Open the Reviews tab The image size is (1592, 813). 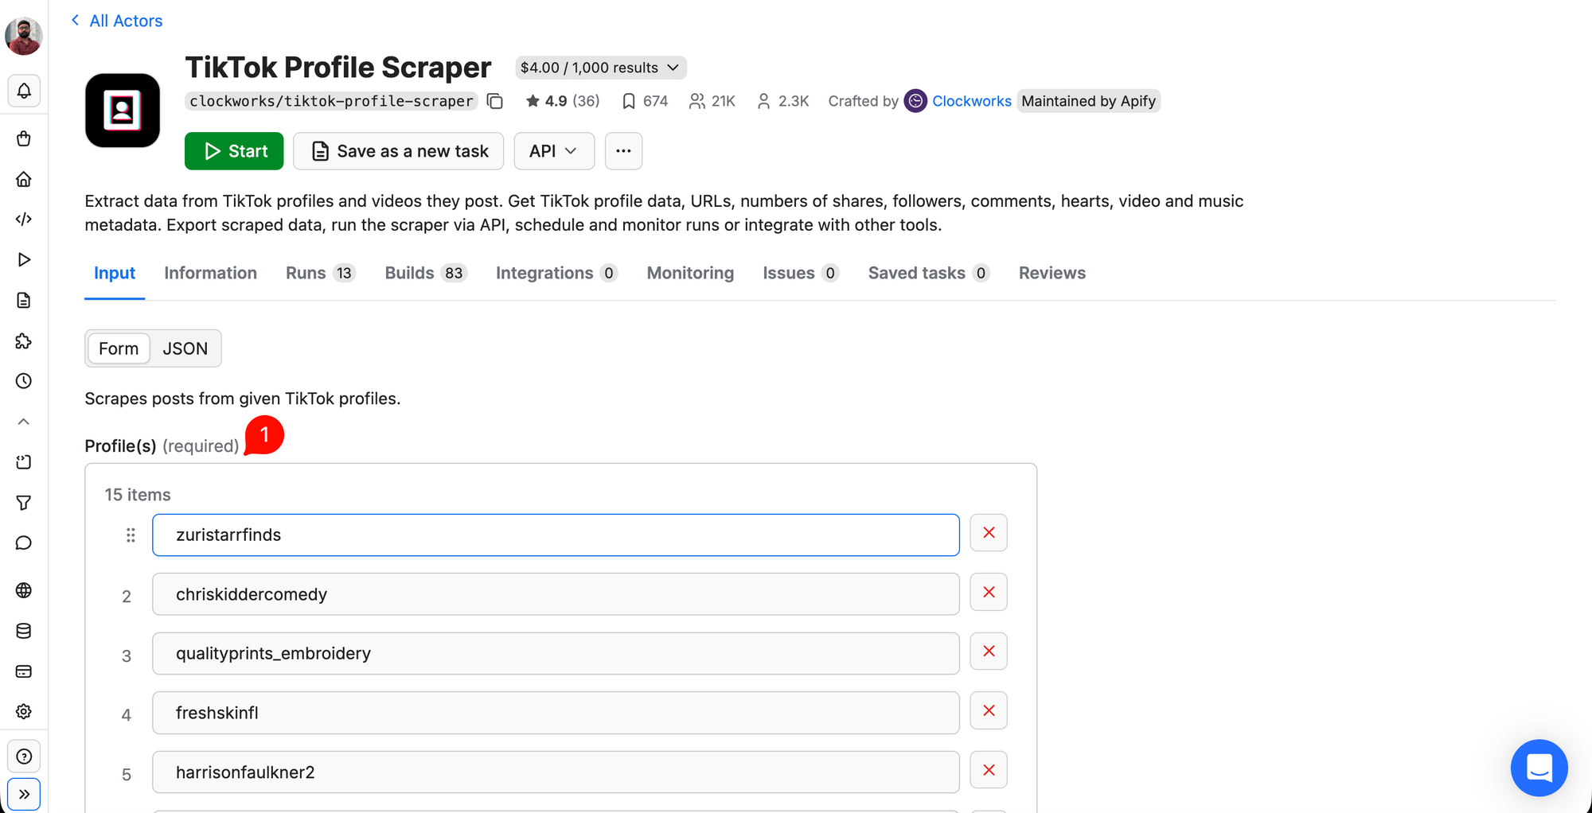(x=1052, y=273)
